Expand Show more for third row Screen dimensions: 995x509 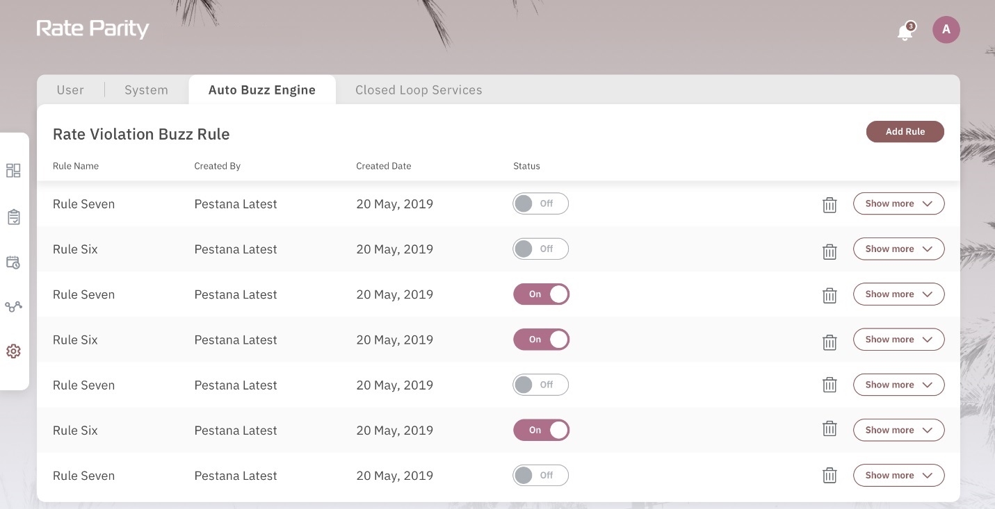pos(898,294)
